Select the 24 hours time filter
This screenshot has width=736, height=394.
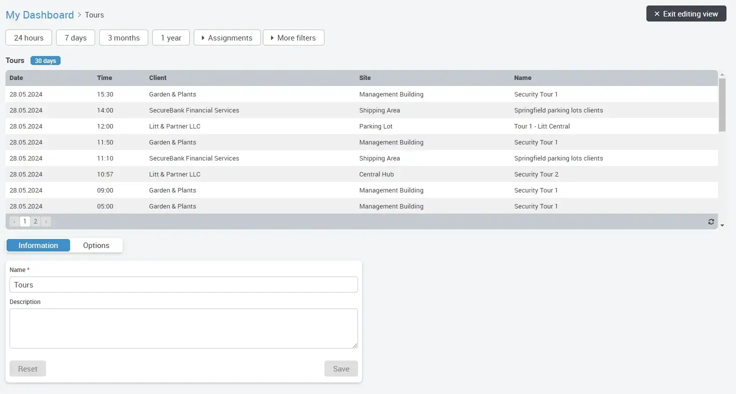point(29,37)
